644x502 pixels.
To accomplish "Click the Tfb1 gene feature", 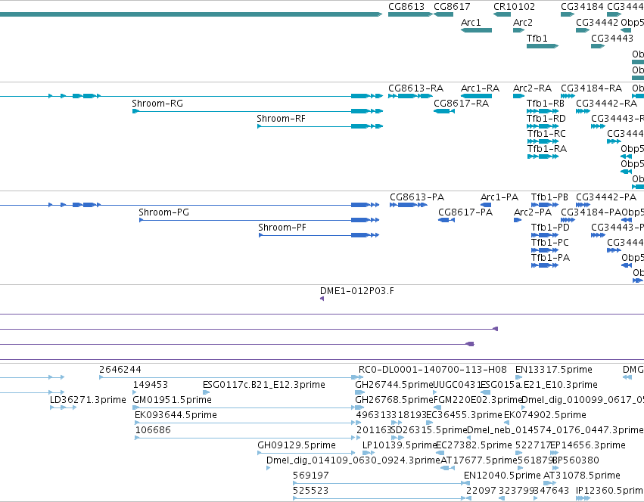I will pos(543,46).
